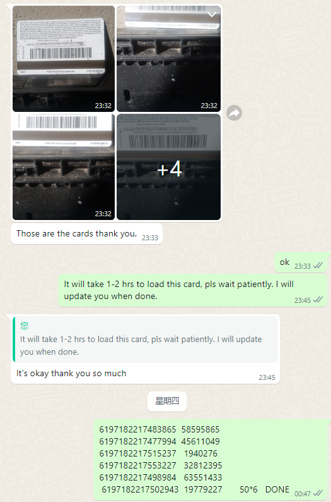
Task: Click the card number 6197182217483865
Action: coord(137,429)
